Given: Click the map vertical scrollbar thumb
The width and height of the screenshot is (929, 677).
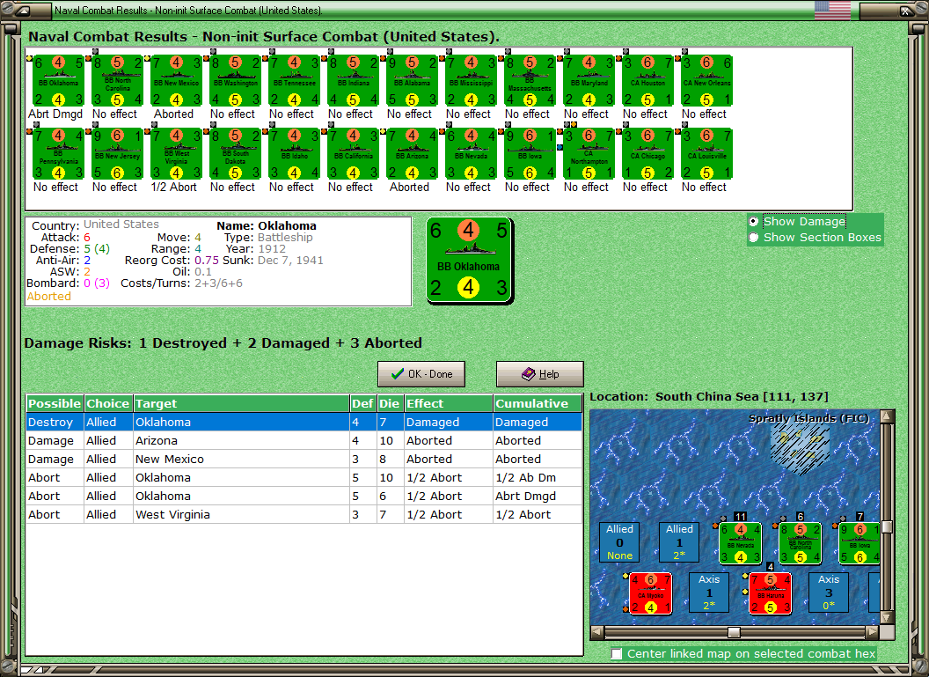Looking at the screenshot, I should point(887,526).
